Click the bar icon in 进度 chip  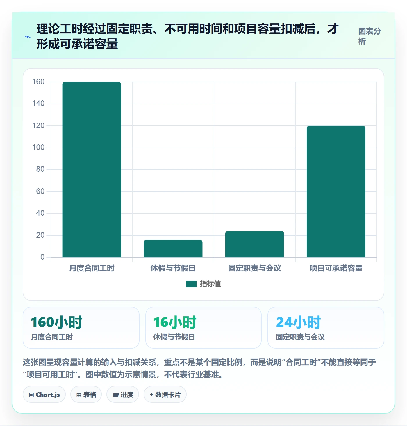[x=115, y=395]
